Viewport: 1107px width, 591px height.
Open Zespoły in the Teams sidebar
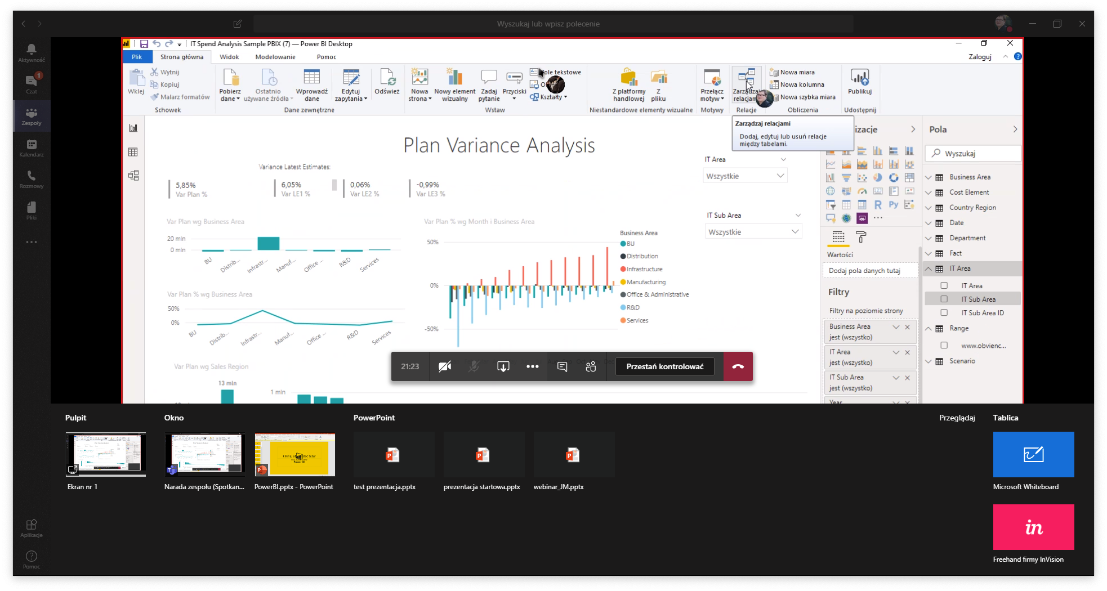coord(32,116)
